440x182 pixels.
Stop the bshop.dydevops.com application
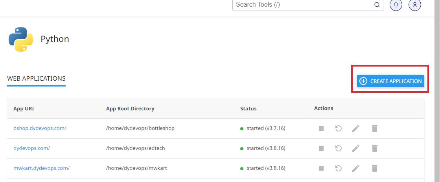(321, 128)
